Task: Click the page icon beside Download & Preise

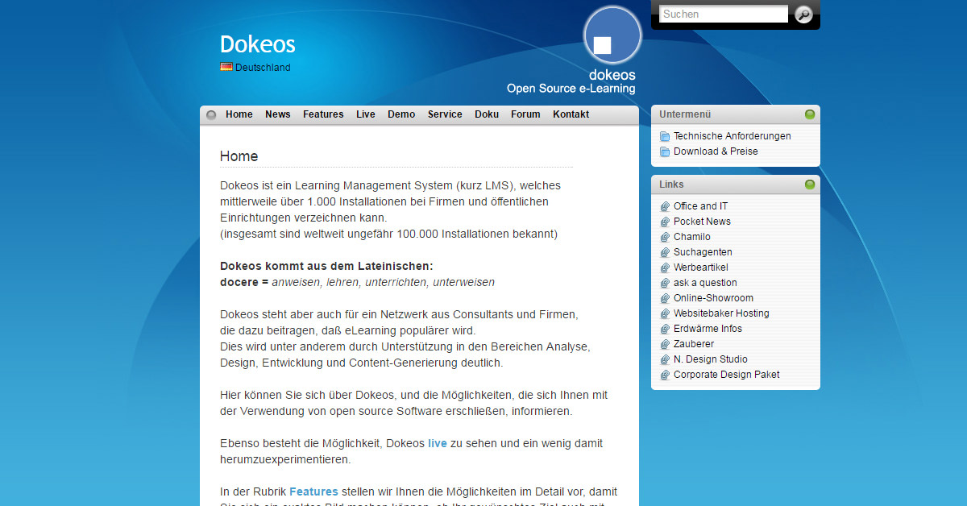Action: click(665, 152)
